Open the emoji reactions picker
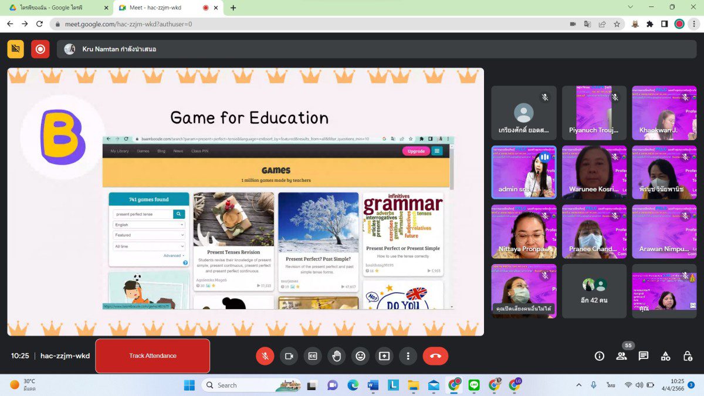This screenshot has height=396, width=704. pyautogui.click(x=360, y=356)
